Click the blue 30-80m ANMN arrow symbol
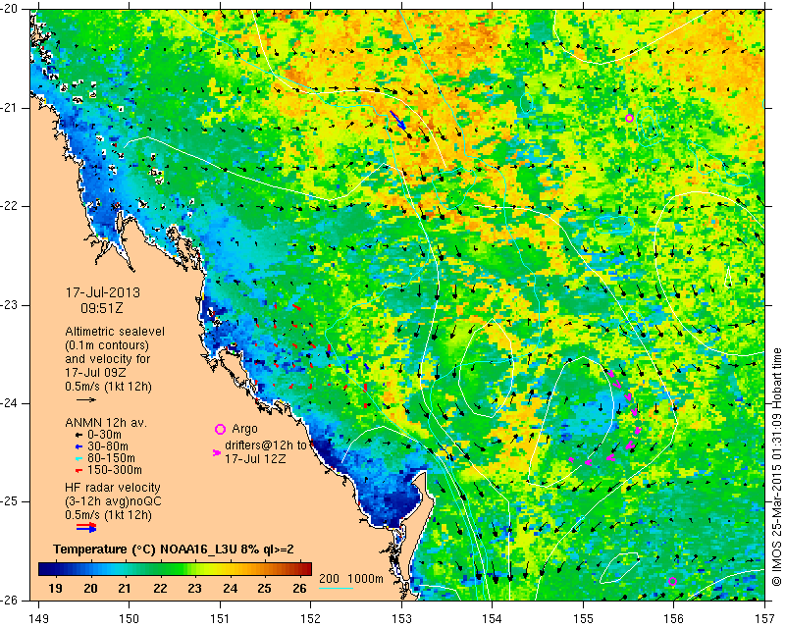The height and width of the screenshot is (628, 785). point(78,446)
